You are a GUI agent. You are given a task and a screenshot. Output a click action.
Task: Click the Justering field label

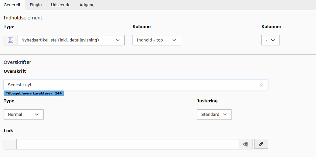pos(207,101)
